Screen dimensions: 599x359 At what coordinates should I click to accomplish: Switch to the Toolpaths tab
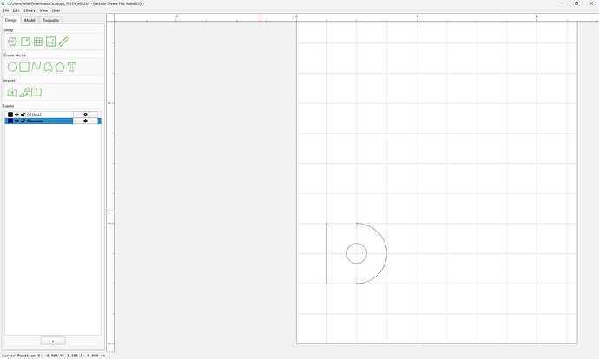click(50, 20)
